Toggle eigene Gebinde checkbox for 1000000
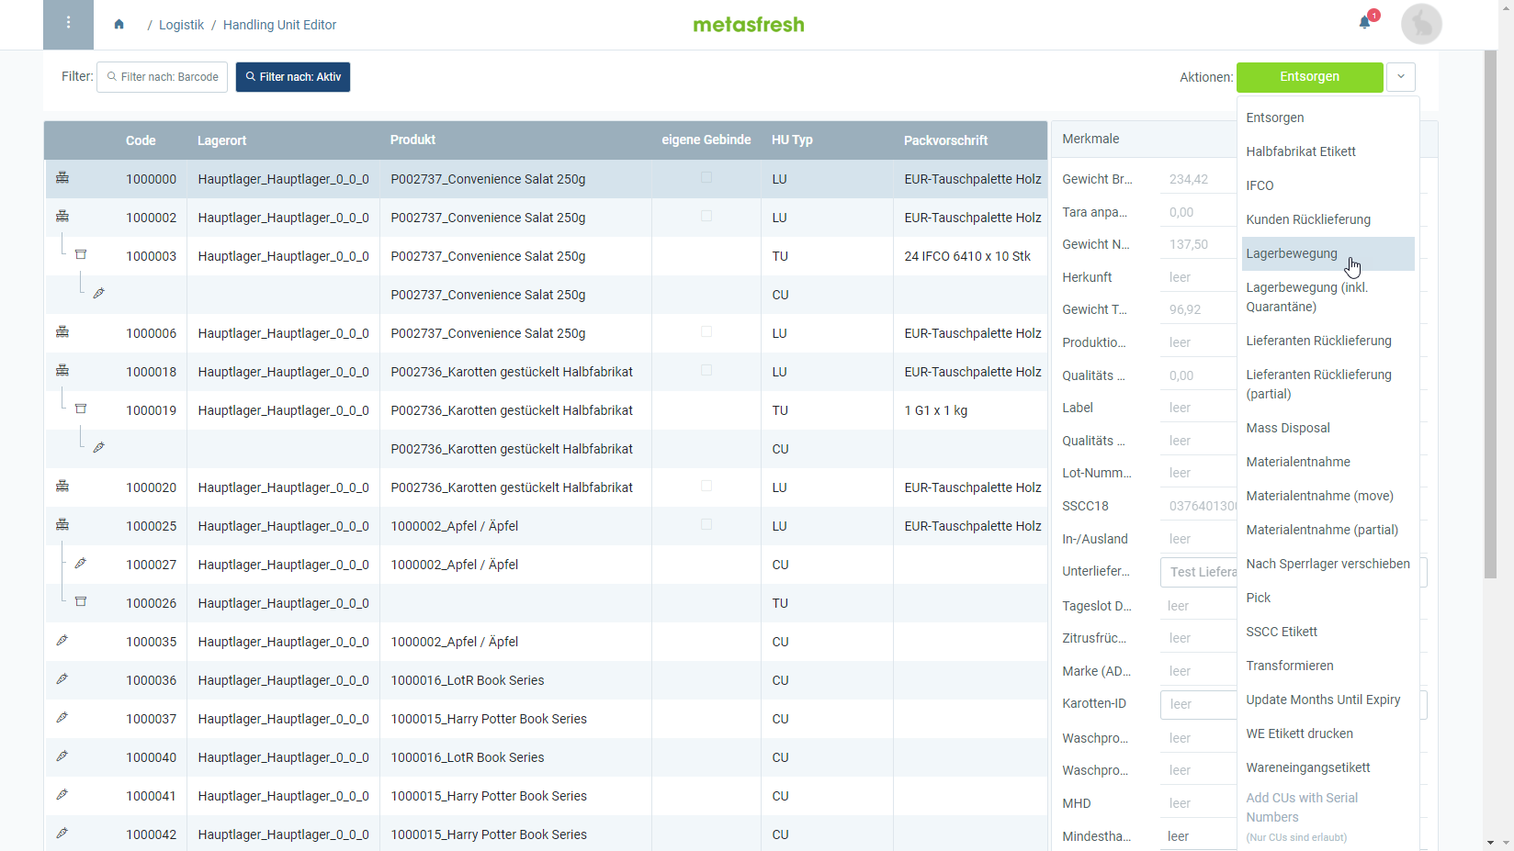1514x851 pixels. 706,178
